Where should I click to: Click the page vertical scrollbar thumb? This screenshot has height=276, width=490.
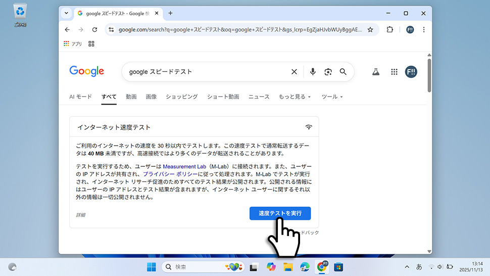click(429, 75)
